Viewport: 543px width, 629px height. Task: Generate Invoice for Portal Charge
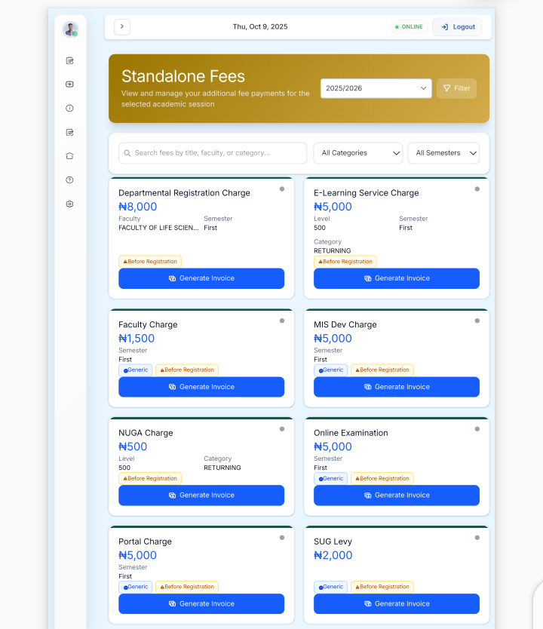pos(201,603)
